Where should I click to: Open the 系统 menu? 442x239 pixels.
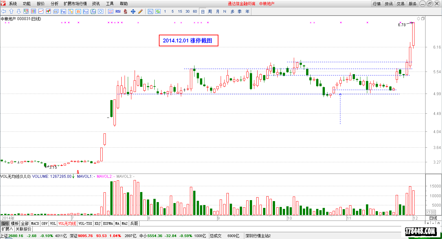coord(13,4)
